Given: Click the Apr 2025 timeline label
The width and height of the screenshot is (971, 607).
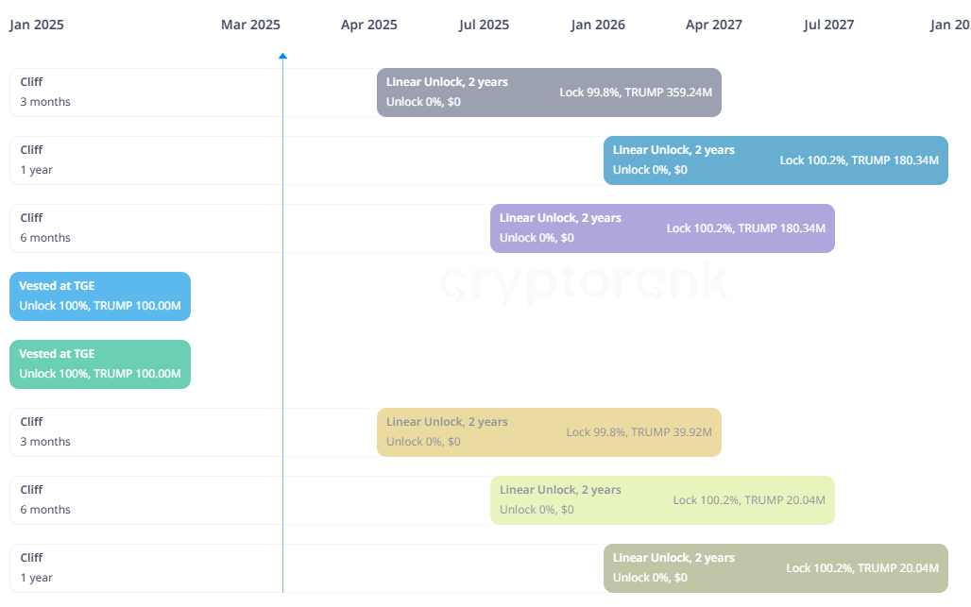Looking at the screenshot, I should (x=369, y=25).
